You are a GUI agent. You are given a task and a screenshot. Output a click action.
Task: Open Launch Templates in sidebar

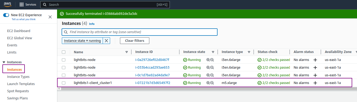(x=21, y=84)
